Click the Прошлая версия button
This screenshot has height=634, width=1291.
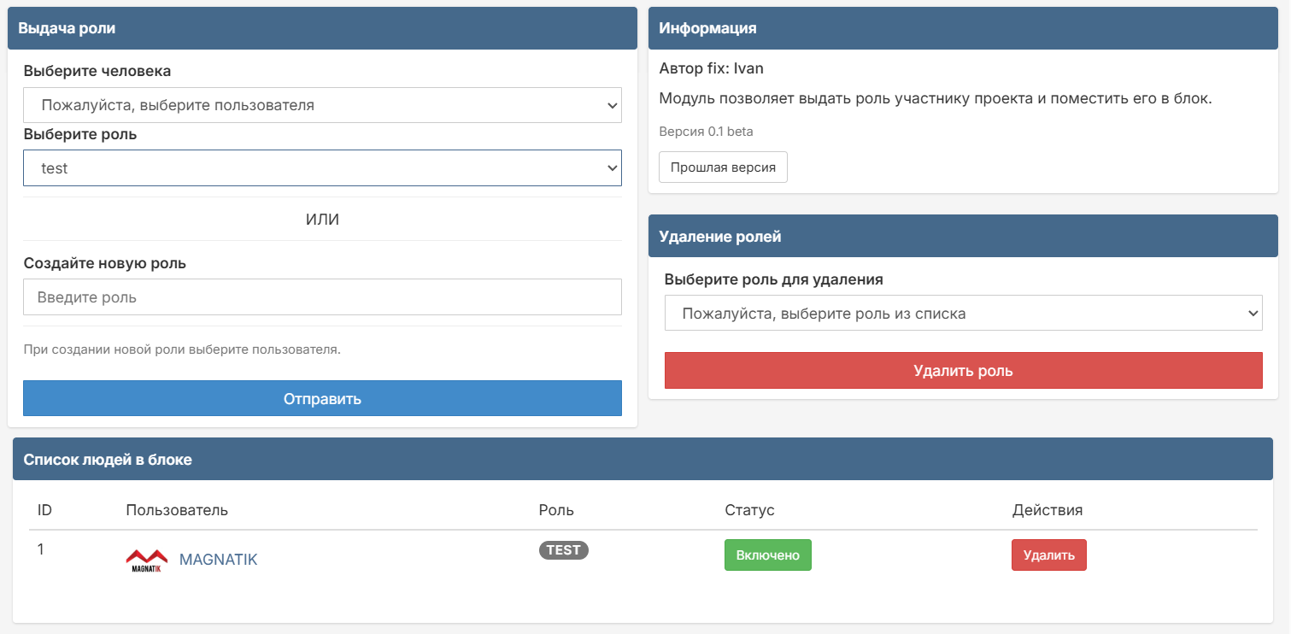[723, 167]
